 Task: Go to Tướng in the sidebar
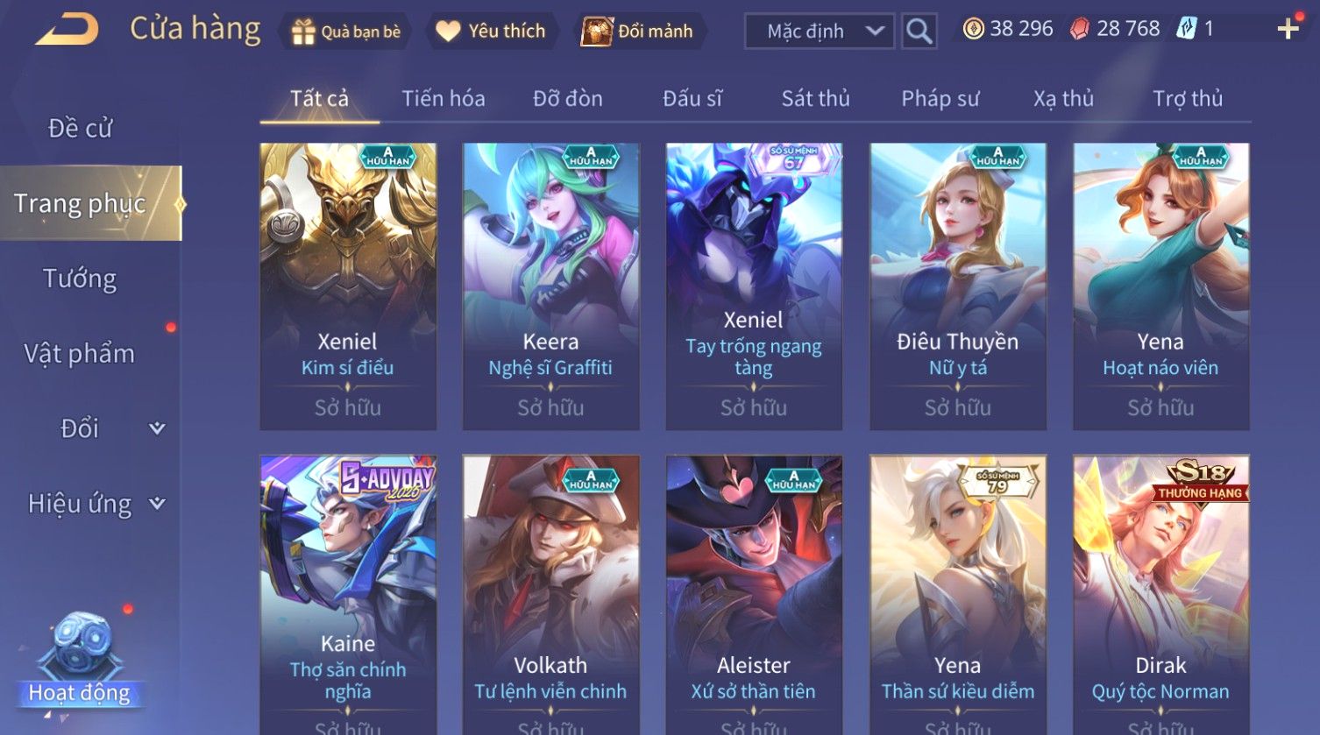[80, 279]
